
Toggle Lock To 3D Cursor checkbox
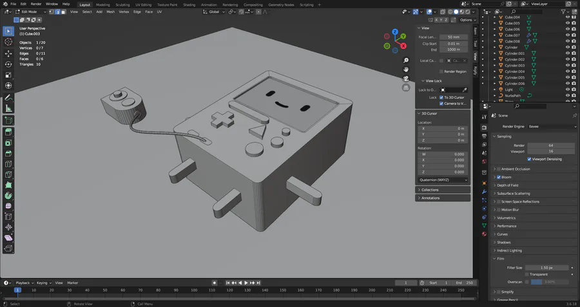pyautogui.click(x=441, y=98)
